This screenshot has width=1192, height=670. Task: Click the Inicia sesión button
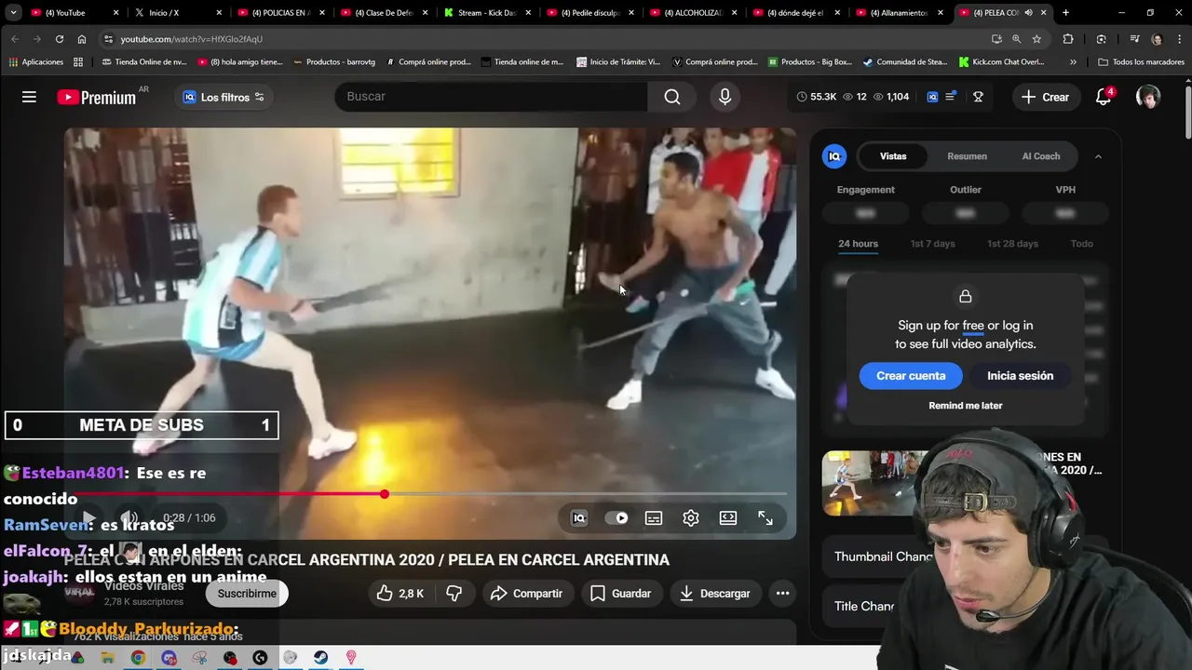point(1020,376)
